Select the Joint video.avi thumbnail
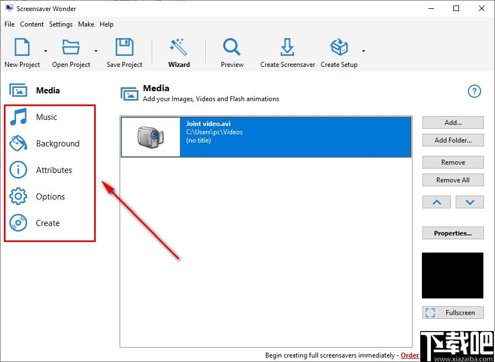 point(151,137)
